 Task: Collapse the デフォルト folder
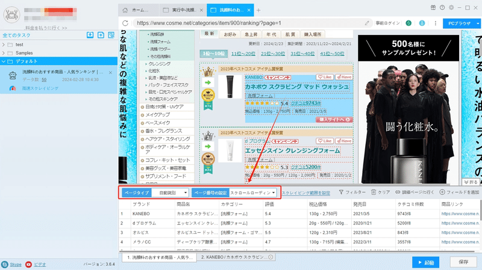4,61
